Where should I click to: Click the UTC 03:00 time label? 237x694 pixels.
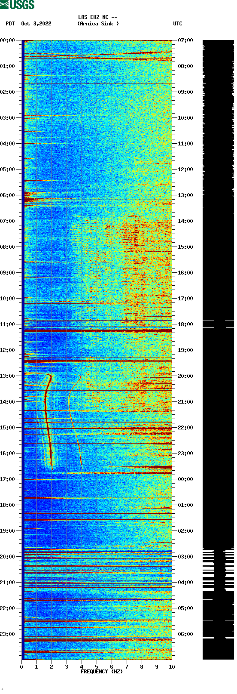185,557
